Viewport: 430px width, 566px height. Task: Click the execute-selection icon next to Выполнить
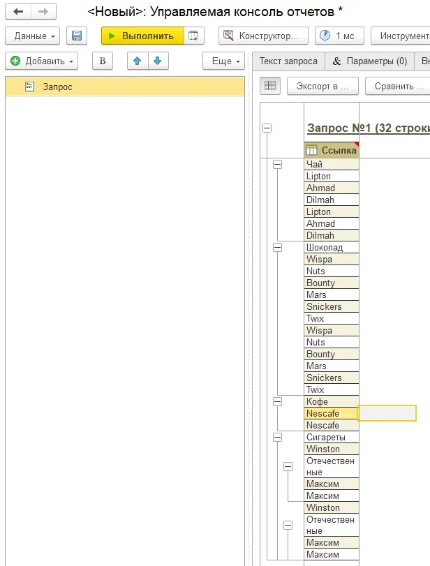[x=194, y=36]
